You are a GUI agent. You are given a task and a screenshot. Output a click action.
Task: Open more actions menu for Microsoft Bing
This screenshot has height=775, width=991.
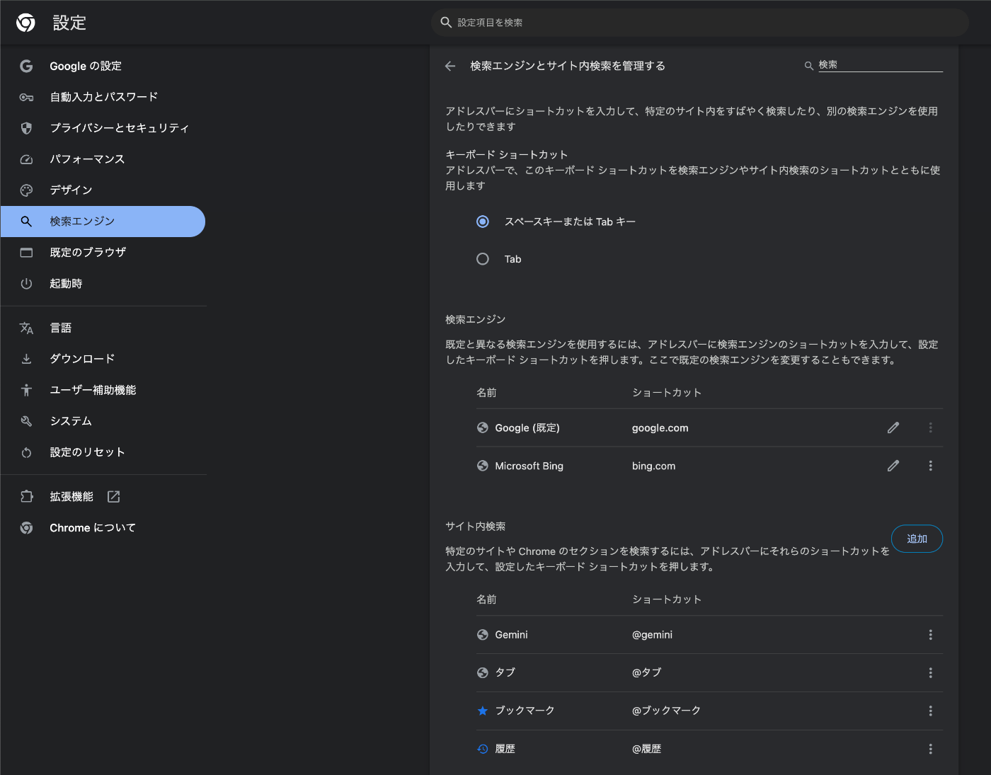(x=930, y=466)
